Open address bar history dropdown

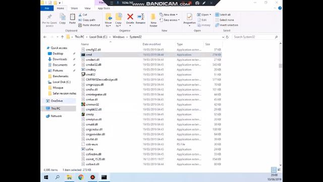click(223, 37)
